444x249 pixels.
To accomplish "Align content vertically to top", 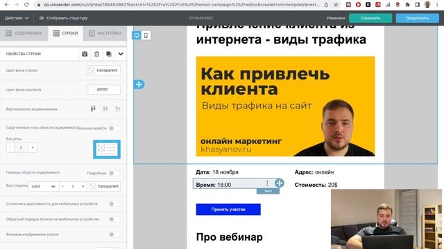I will tap(93, 109).
